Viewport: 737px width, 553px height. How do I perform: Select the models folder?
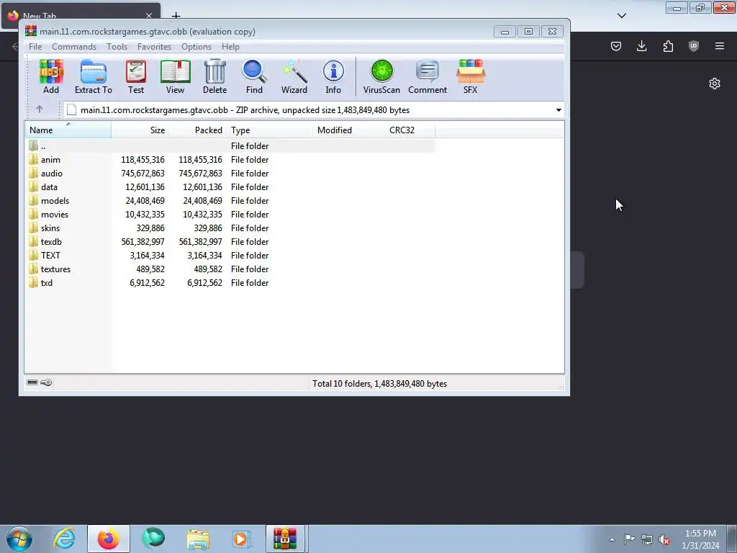pyautogui.click(x=55, y=200)
